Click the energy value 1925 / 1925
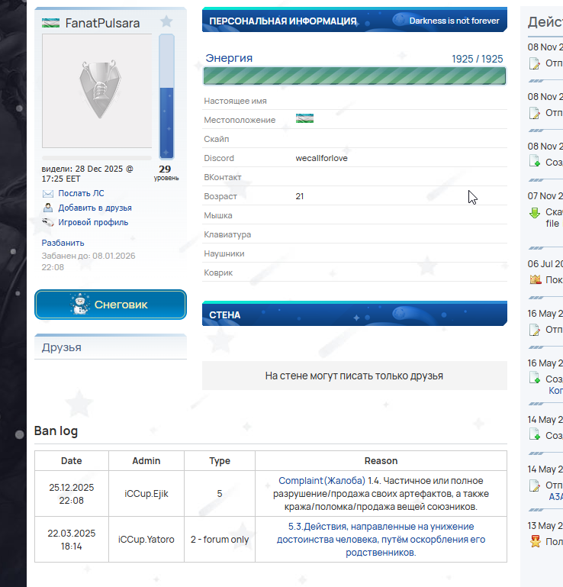 478,59
